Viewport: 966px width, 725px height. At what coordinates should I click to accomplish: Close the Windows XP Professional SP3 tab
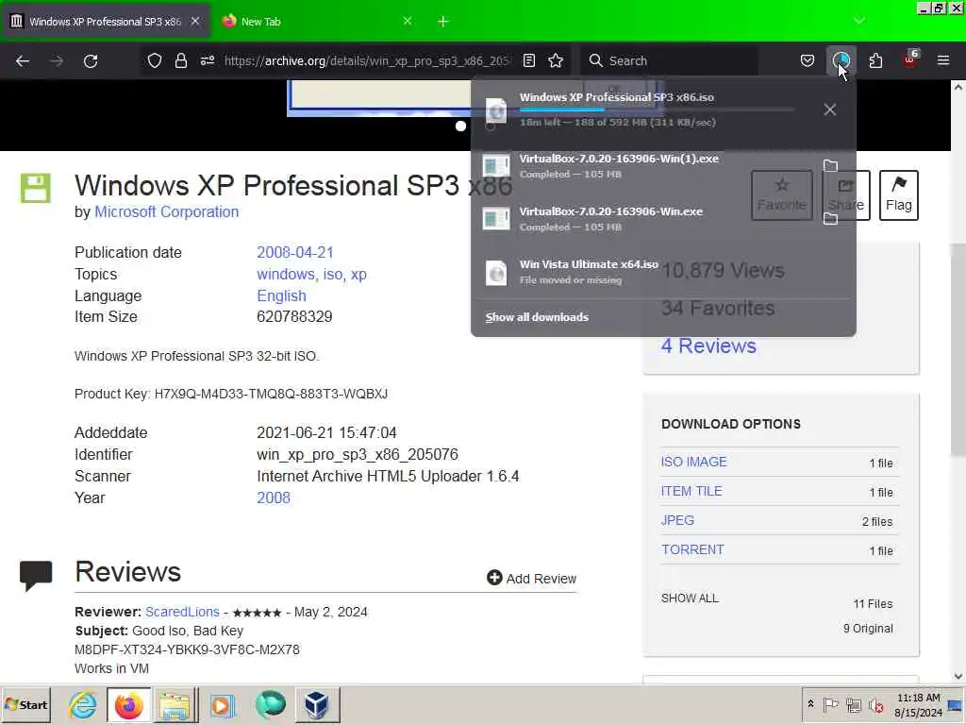[x=194, y=21]
